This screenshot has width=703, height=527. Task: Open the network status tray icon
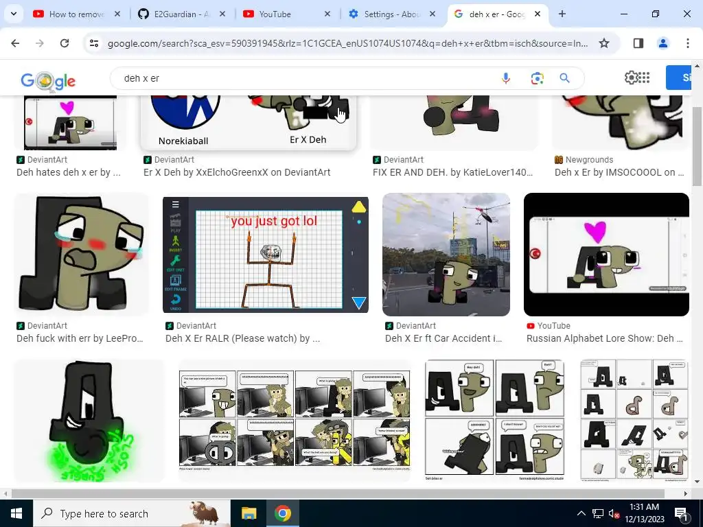coord(598,513)
